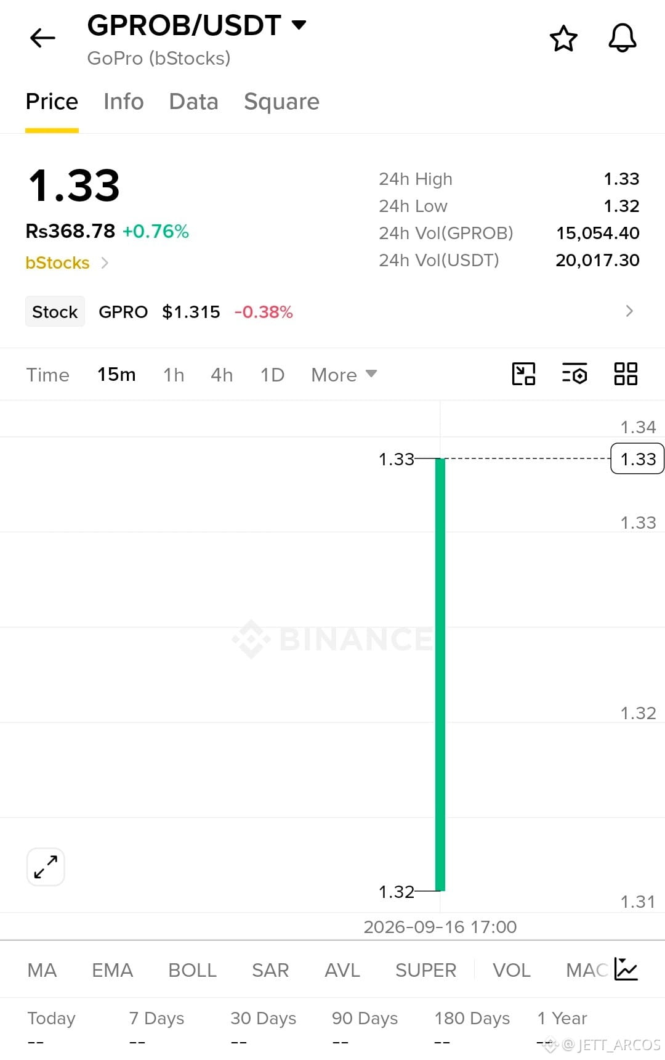Toggle the VOL indicator
665x1060 pixels.
(511, 970)
